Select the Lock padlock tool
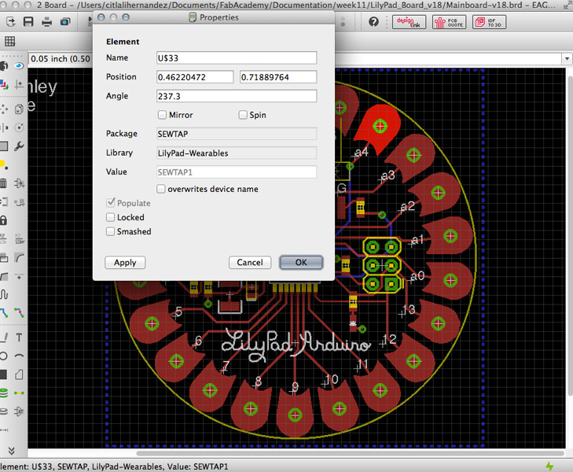Image resolution: width=573 pixels, height=472 pixels. [3, 220]
